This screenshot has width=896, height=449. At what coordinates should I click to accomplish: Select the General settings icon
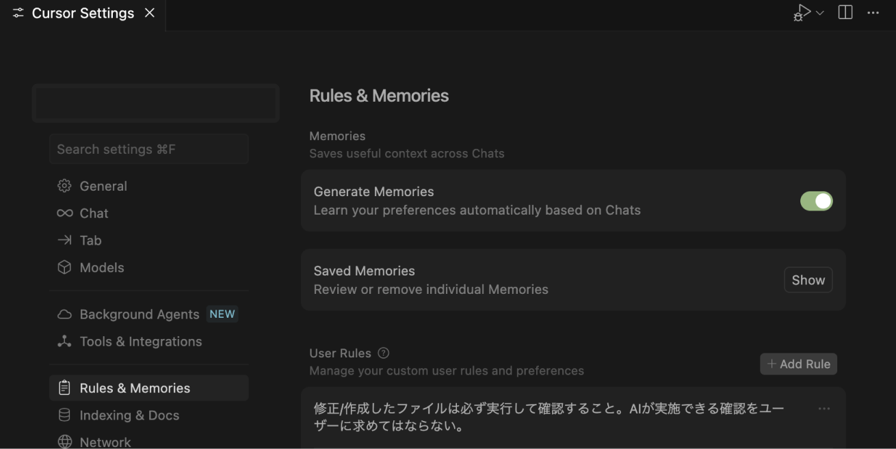coord(64,185)
